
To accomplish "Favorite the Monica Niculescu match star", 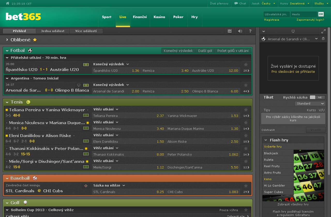I will (246, 122).
